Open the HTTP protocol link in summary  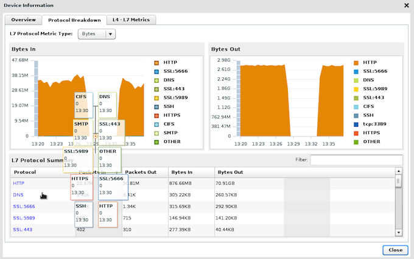coord(18,183)
